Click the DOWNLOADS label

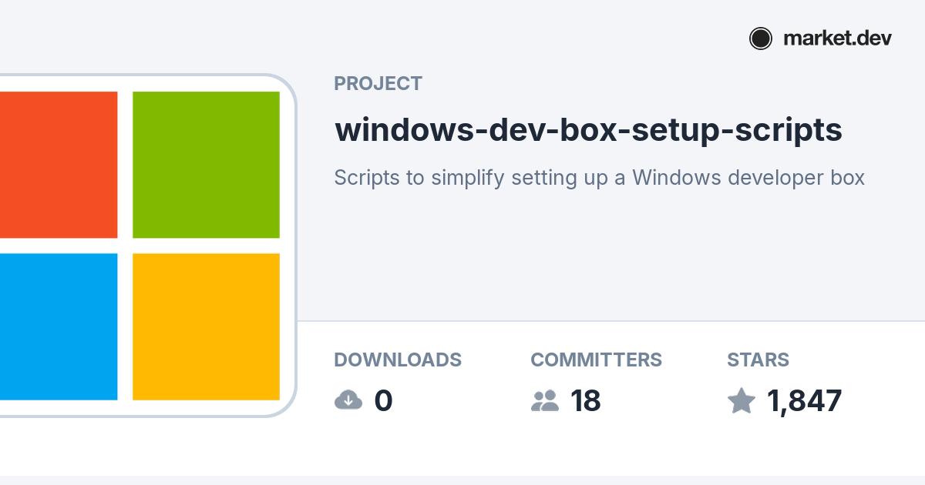(398, 360)
